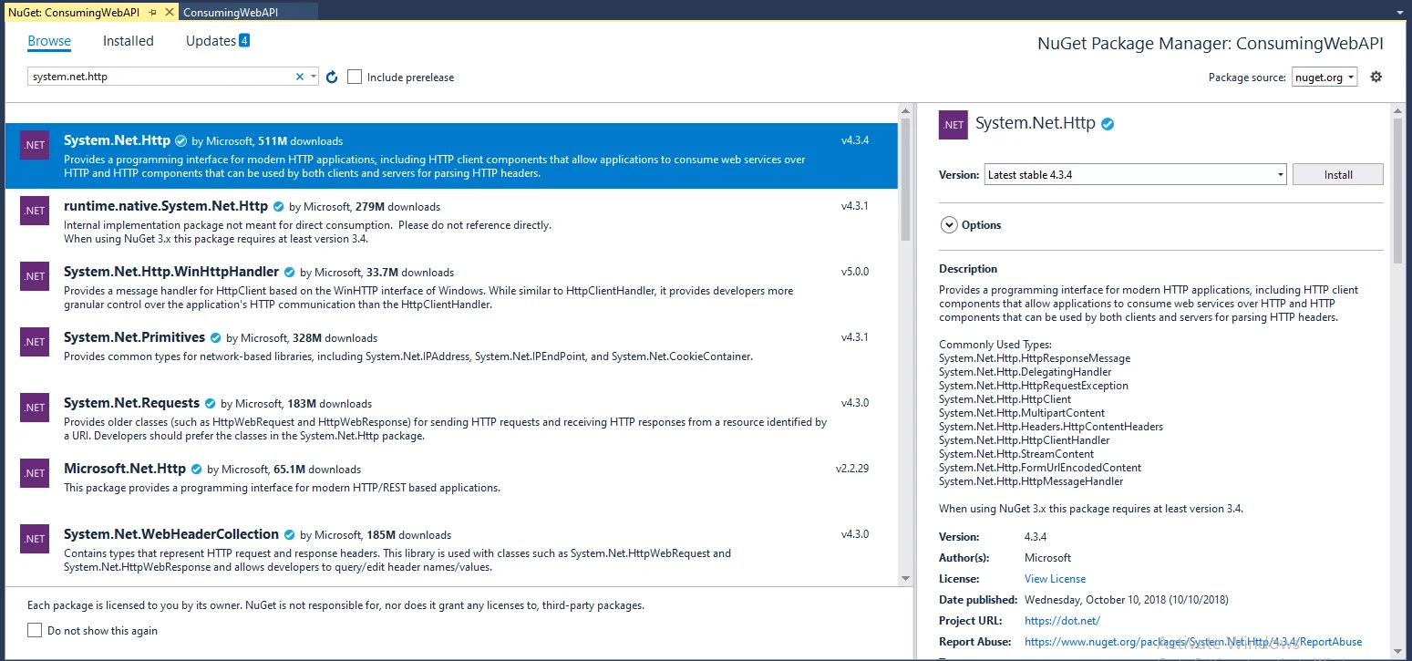Click the verified badge next to System.Net.Http in list
This screenshot has width=1412, height=661.
(x=180, y=141)
